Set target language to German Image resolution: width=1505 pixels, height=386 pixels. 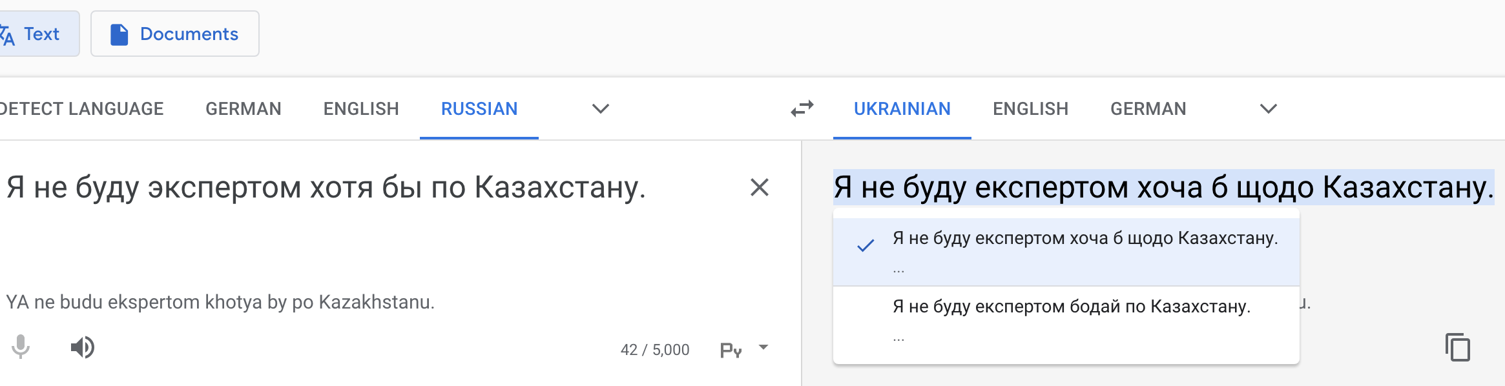pyautogui.click(x=1148, y=108)
